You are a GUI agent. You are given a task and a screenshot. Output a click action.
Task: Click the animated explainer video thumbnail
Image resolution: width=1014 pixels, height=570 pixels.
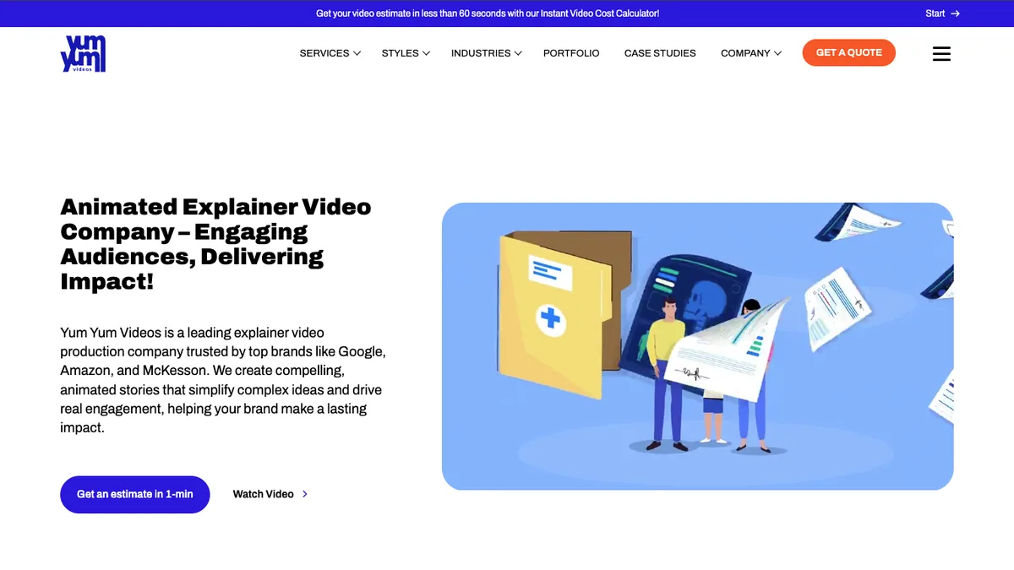pos(697,346)
